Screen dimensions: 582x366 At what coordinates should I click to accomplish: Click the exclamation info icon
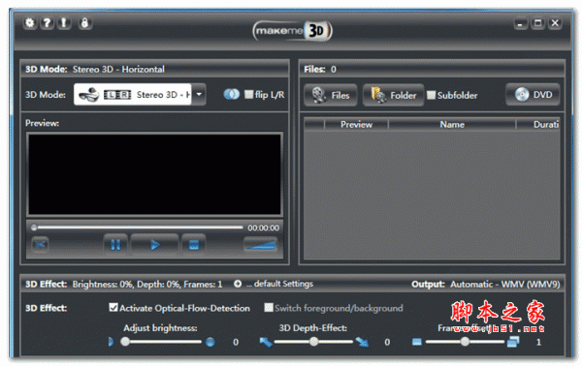point(64,23)
